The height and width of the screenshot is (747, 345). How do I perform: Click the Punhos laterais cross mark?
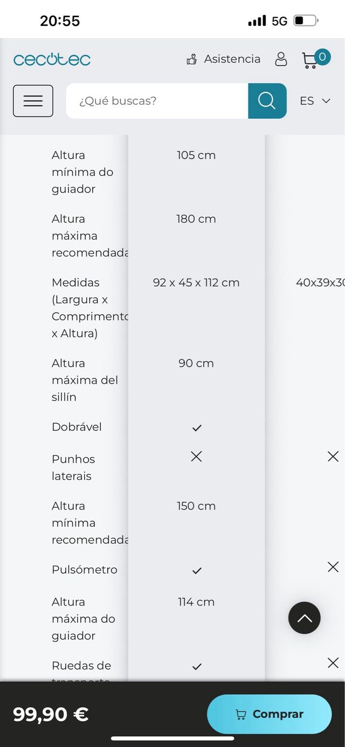tap(196, 457)
